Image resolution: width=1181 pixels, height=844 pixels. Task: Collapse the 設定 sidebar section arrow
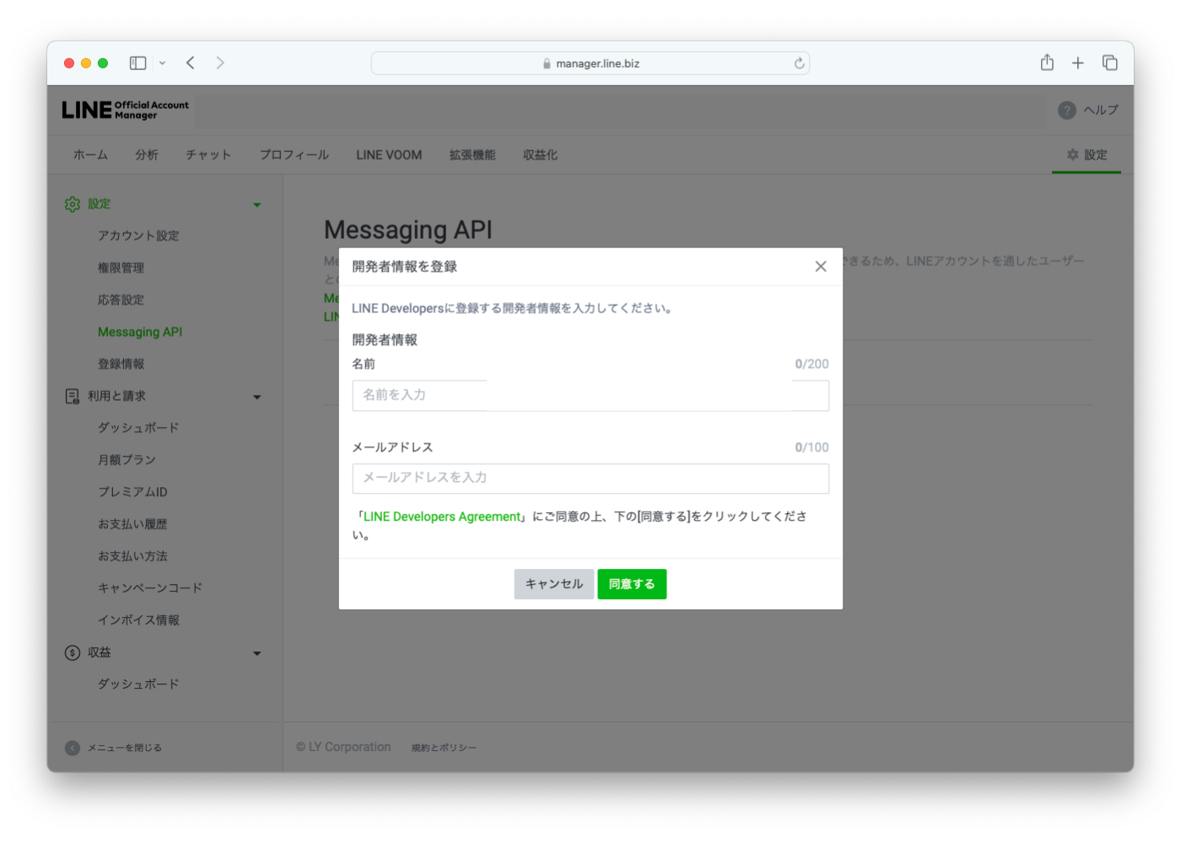(257, 205)
